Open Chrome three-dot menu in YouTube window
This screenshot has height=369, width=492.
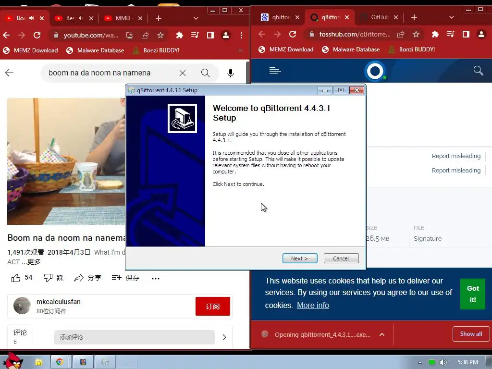point(241,35)
